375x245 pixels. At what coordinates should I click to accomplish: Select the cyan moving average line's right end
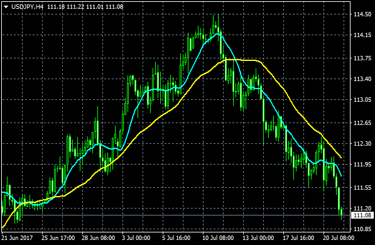pos(341,175)
